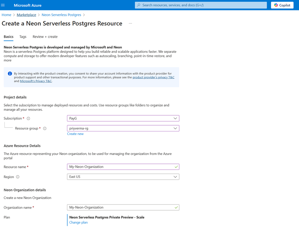
Task: Switch to the Tags tab
Action: pyautogui.click(x=23, y=37)
